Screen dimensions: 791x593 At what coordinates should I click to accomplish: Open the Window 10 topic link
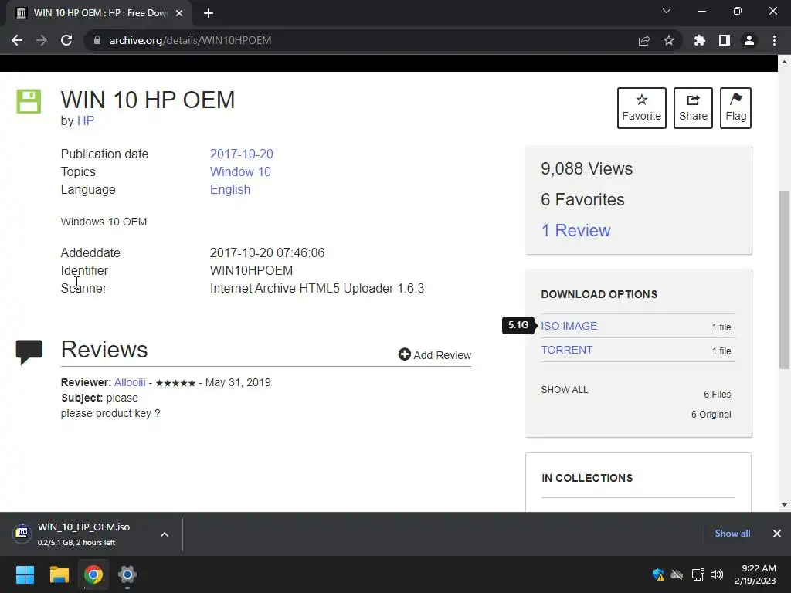coord(240,171)
